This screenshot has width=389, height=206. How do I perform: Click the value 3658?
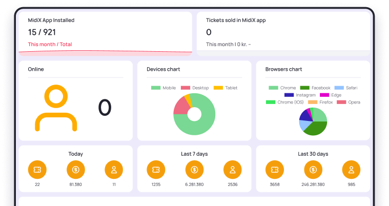(x=275, y=184)
